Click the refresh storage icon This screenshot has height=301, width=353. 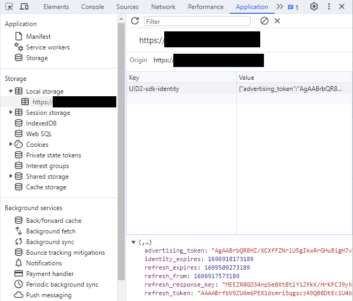pyautogui.click(x=135, y=21)
